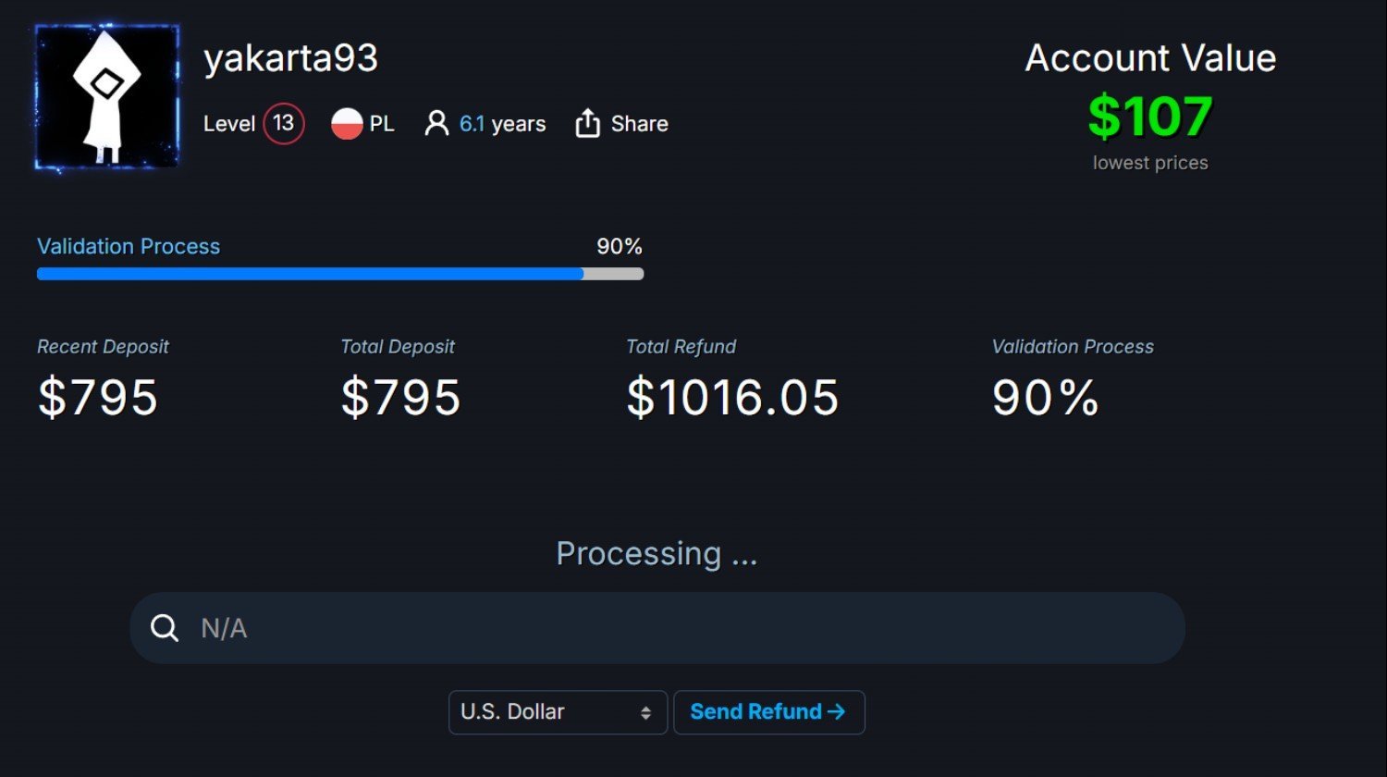Image resolution: width=1387 pixels, height=777 pixels.
Task: Click the Share link text
Action: (640, 124)
